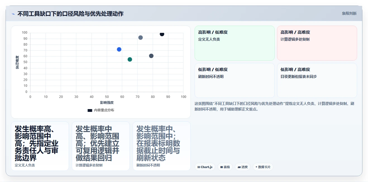This screenshot has height=182, width=368.
Task: Click 目录更新但报表未同步 text
Action: [299, 77]
